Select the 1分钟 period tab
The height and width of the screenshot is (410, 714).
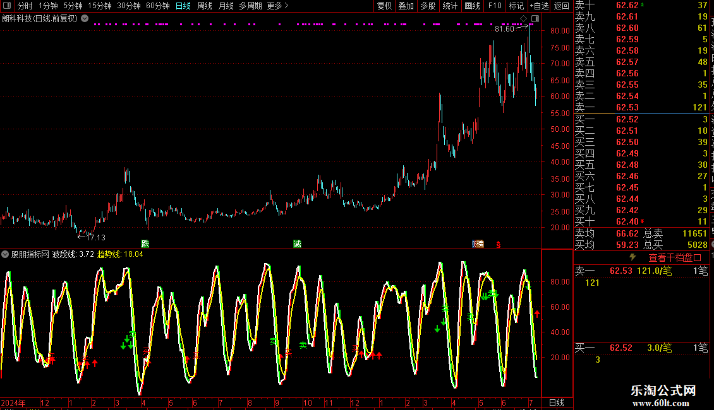(x=48, y=6)
